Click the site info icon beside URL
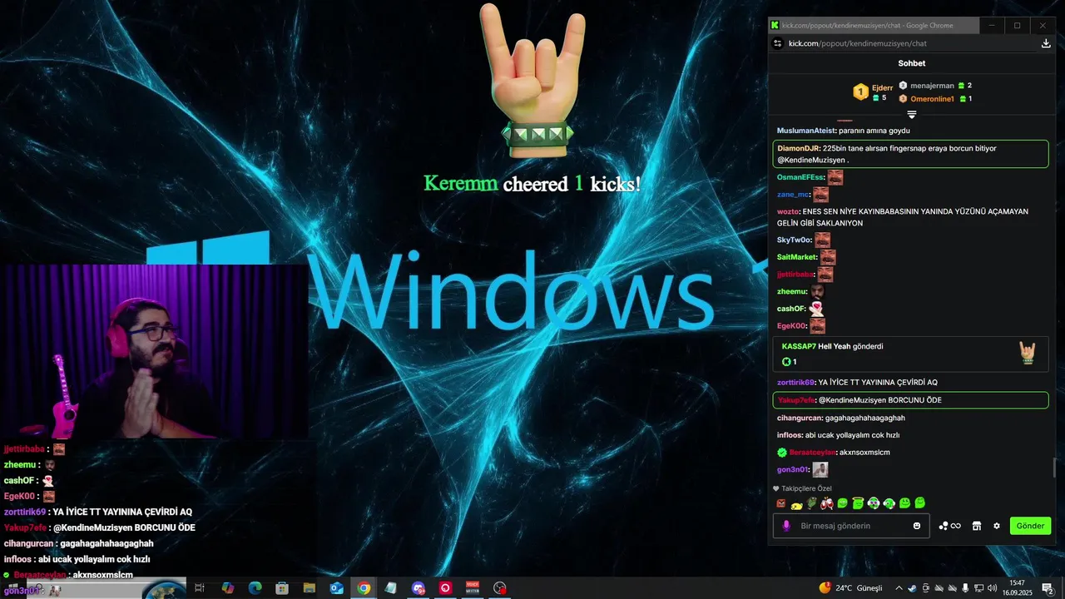Image resolution: width=1065 pixels, height=599 pixels. tap(777, 43)
